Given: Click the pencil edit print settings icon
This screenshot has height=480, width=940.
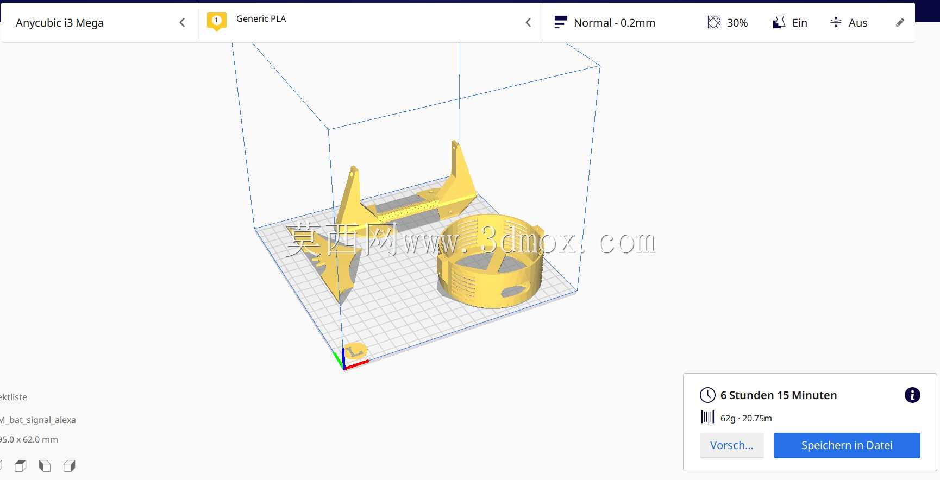Looking at the screenshot, I should (900, 22).
